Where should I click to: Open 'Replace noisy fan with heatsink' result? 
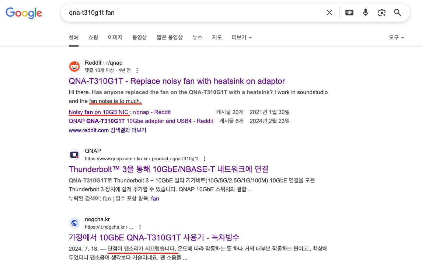(x=177, y=81)
